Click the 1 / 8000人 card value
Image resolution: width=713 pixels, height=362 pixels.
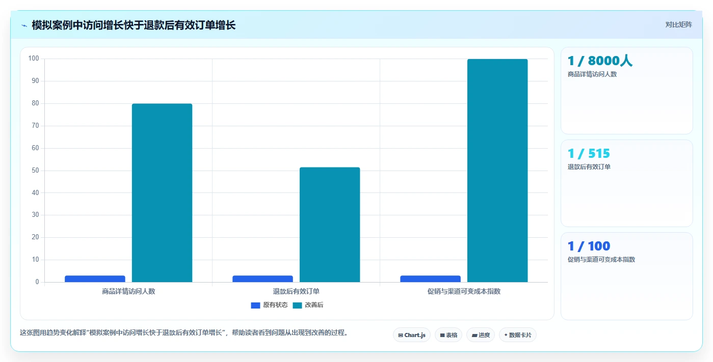click(x=600, y=61)
